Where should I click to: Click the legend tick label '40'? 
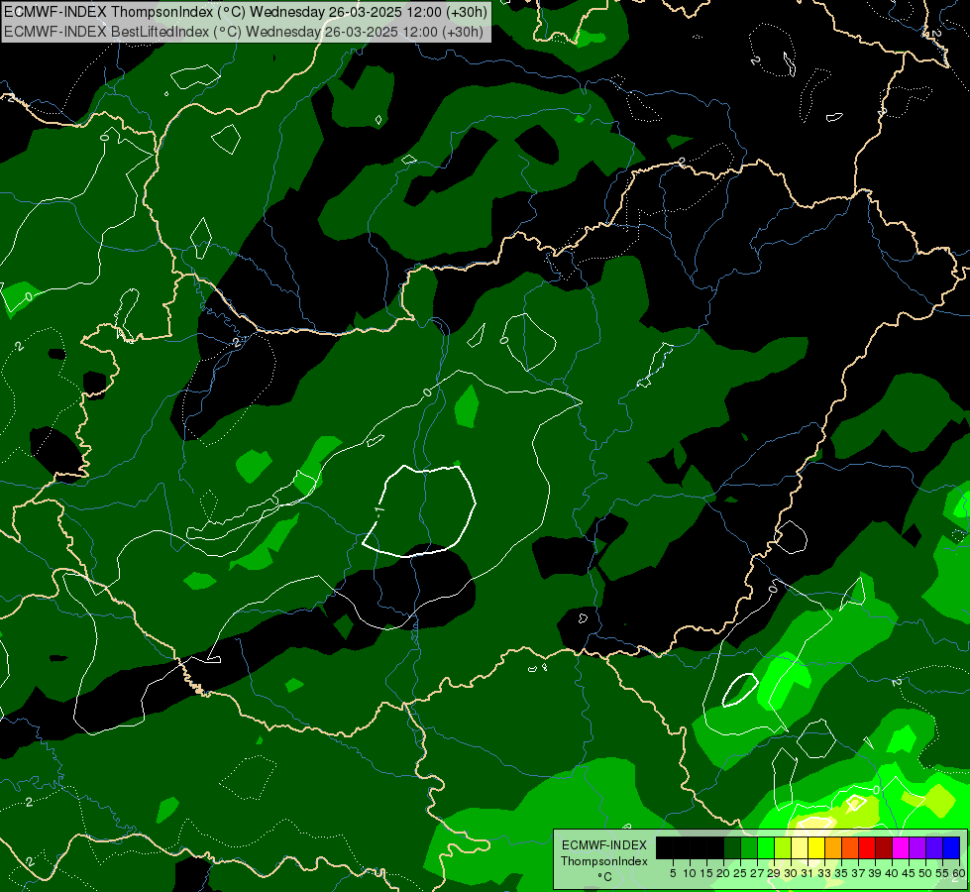click(891, 873)
